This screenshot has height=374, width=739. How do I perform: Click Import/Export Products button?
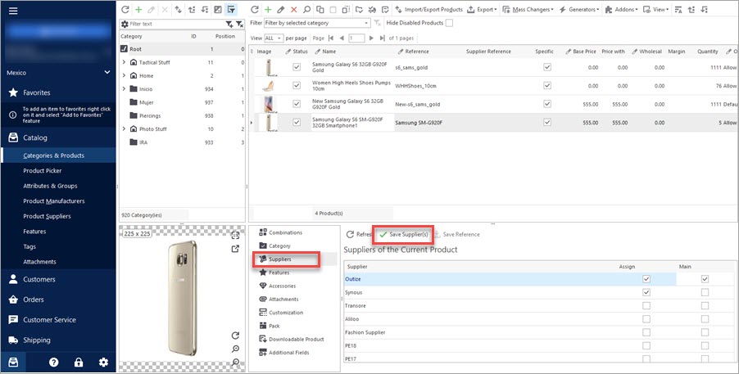428,10
